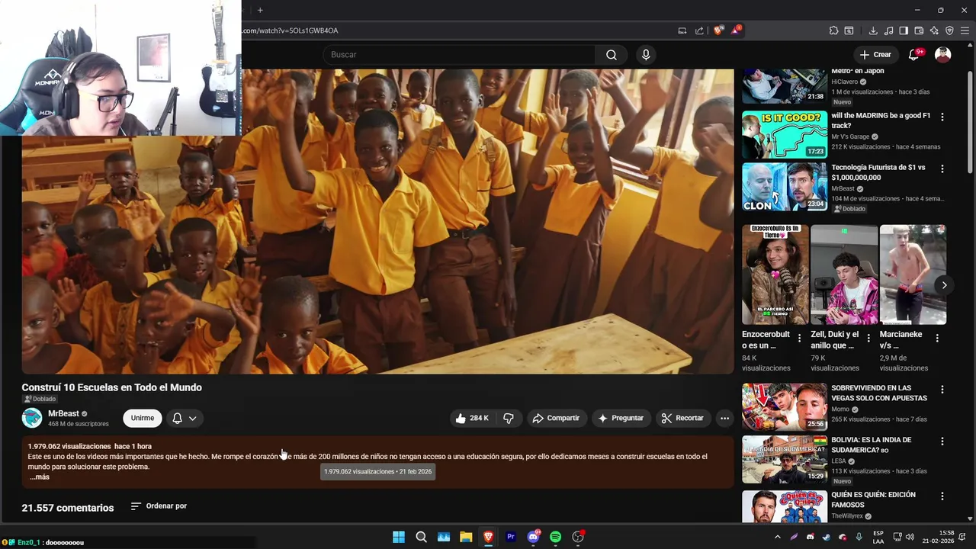Click the Preguntar ask button

(x=621, y=418)
